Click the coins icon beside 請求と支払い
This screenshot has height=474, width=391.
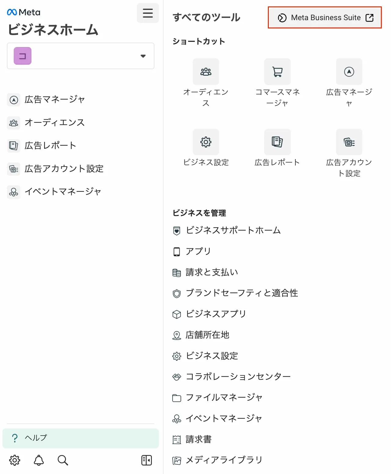pos(177,273)
